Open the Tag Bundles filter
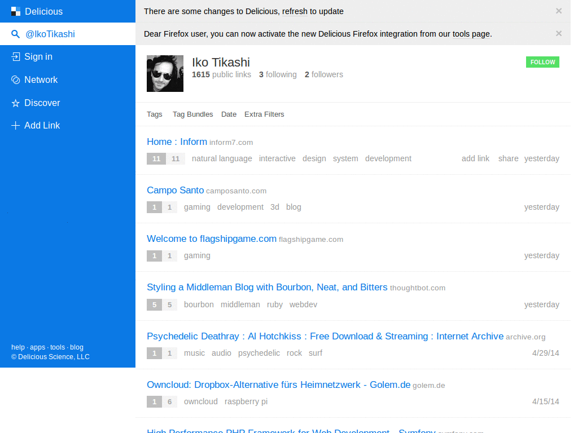The image size is (578, 433). 192,114
